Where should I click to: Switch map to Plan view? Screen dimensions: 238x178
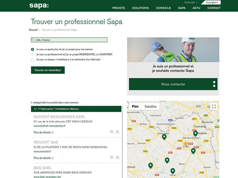(x=135, y=106)
